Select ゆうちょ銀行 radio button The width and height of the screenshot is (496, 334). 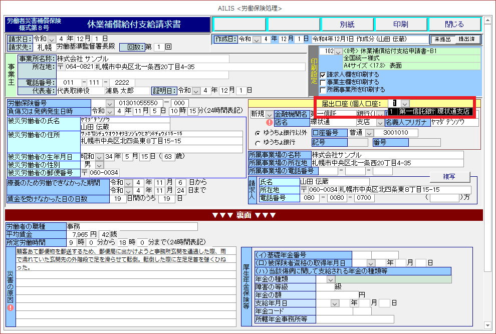tap(258, 142)
